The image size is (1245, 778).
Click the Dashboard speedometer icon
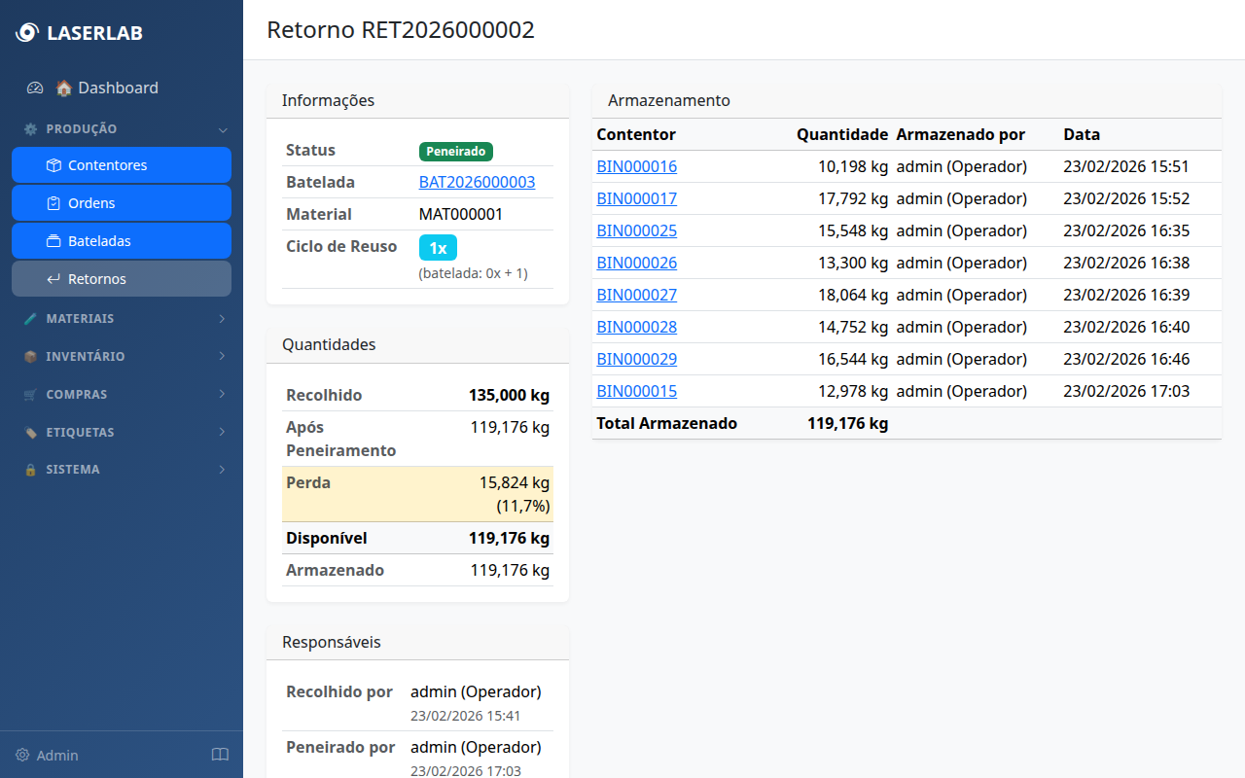pyautogui.click(x=35, y=88)
